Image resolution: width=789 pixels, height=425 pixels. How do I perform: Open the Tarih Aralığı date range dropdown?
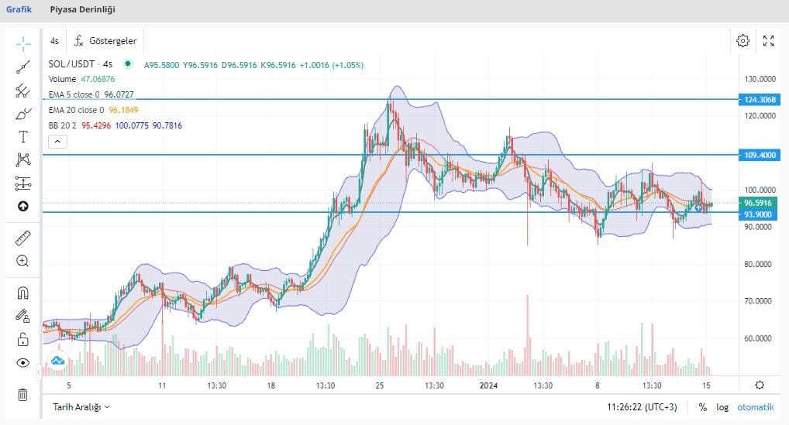(81, 406)
